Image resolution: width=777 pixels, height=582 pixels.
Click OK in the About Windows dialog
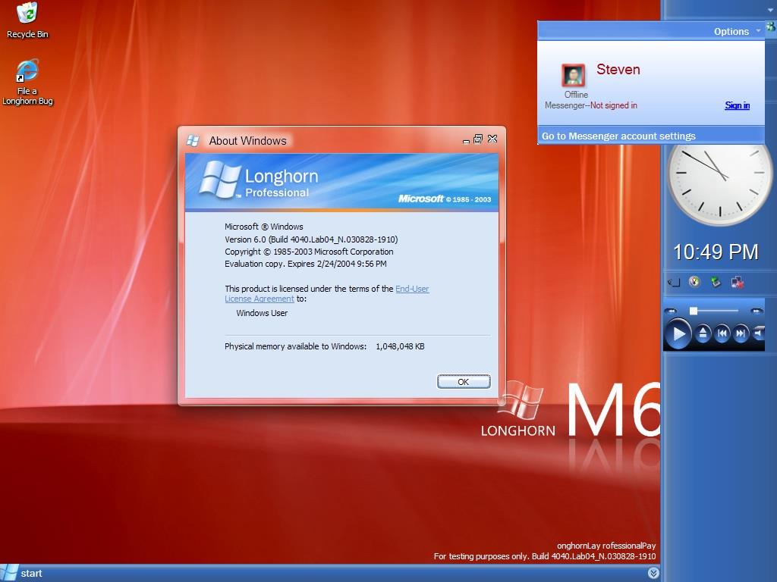(464, 382)
